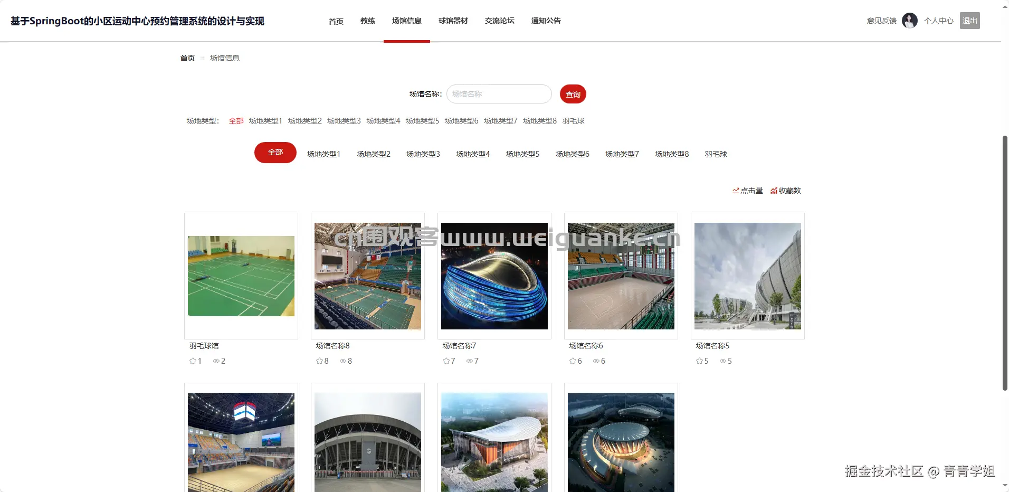Click the eye icon under 场馆名称6

tap(596, 361)
